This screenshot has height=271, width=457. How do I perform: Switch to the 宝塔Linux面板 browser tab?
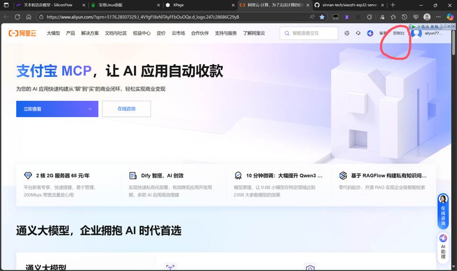coord(123,5)
